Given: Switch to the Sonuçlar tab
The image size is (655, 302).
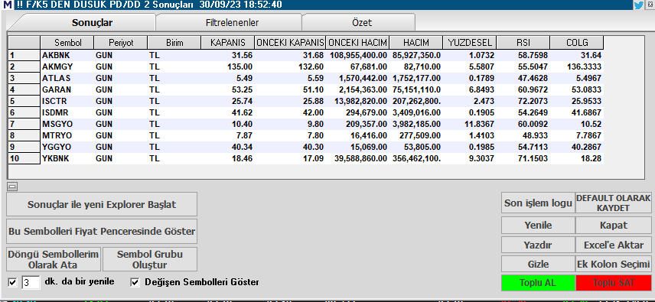Looking at the screenshot, I should click(x=92, y=22).
